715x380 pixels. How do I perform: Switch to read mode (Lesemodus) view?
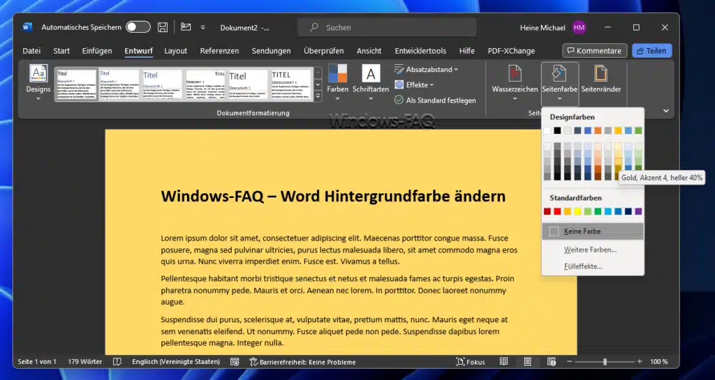[x=504, y=362]
